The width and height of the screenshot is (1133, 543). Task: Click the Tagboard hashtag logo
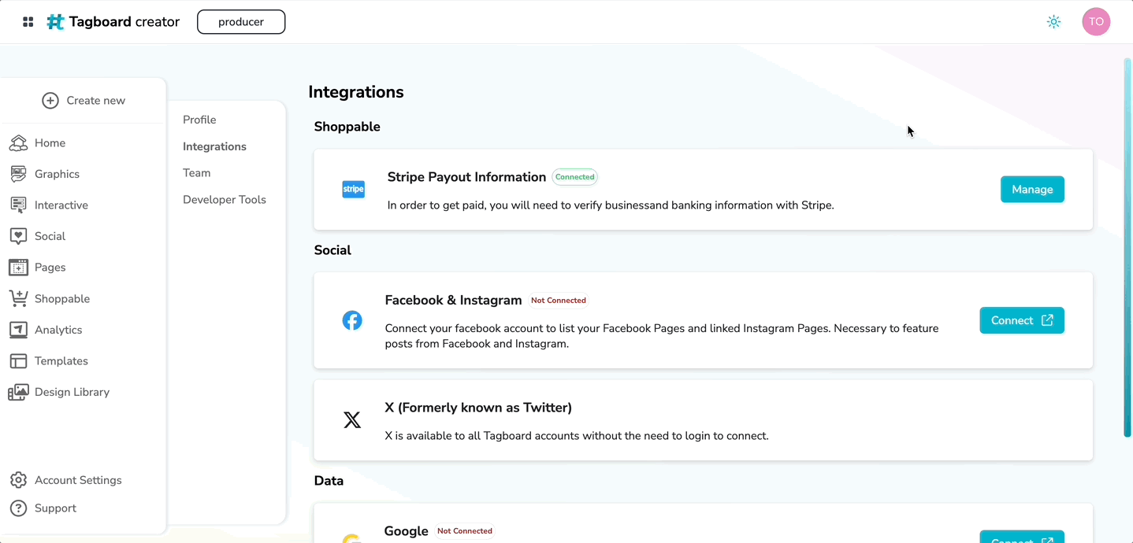pos(55,22)
